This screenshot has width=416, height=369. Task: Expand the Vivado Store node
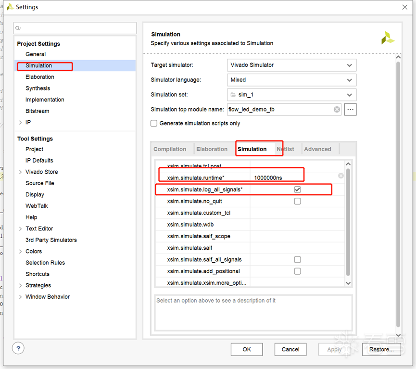[20, 172]
